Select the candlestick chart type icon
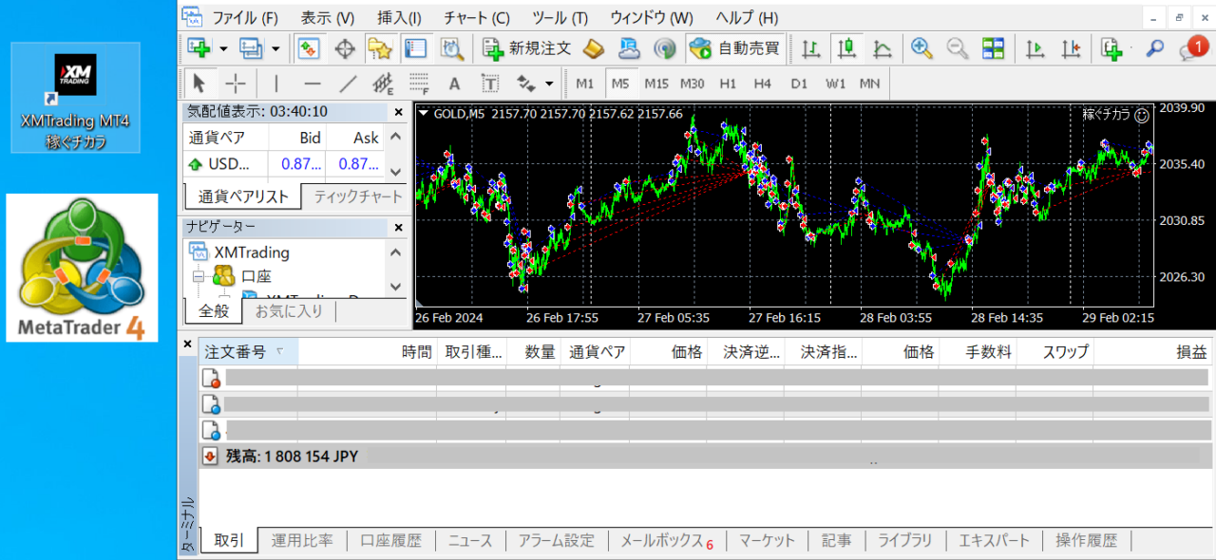Screen dimensions: 1216x560 tap(846, 48)
